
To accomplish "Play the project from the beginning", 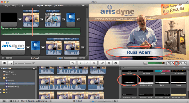I will pos(10,58).
